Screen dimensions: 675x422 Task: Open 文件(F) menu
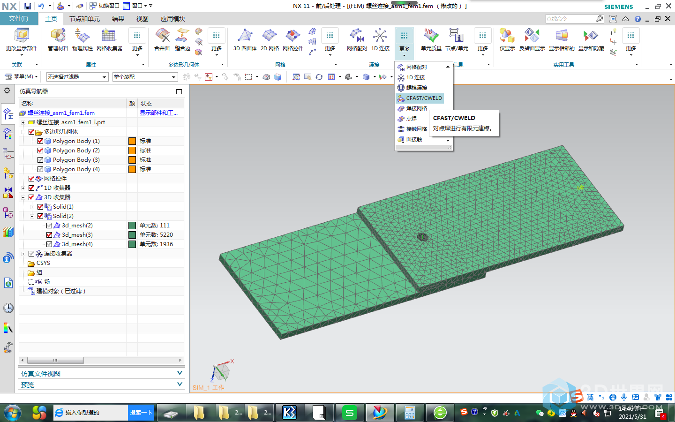[x=19, y=19]
